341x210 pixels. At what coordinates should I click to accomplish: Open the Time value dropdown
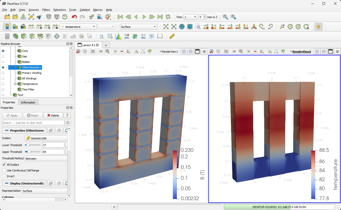pos(191,17)
